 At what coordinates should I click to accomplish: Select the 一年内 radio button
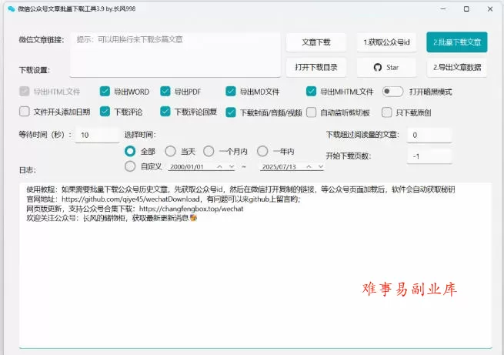262,151
